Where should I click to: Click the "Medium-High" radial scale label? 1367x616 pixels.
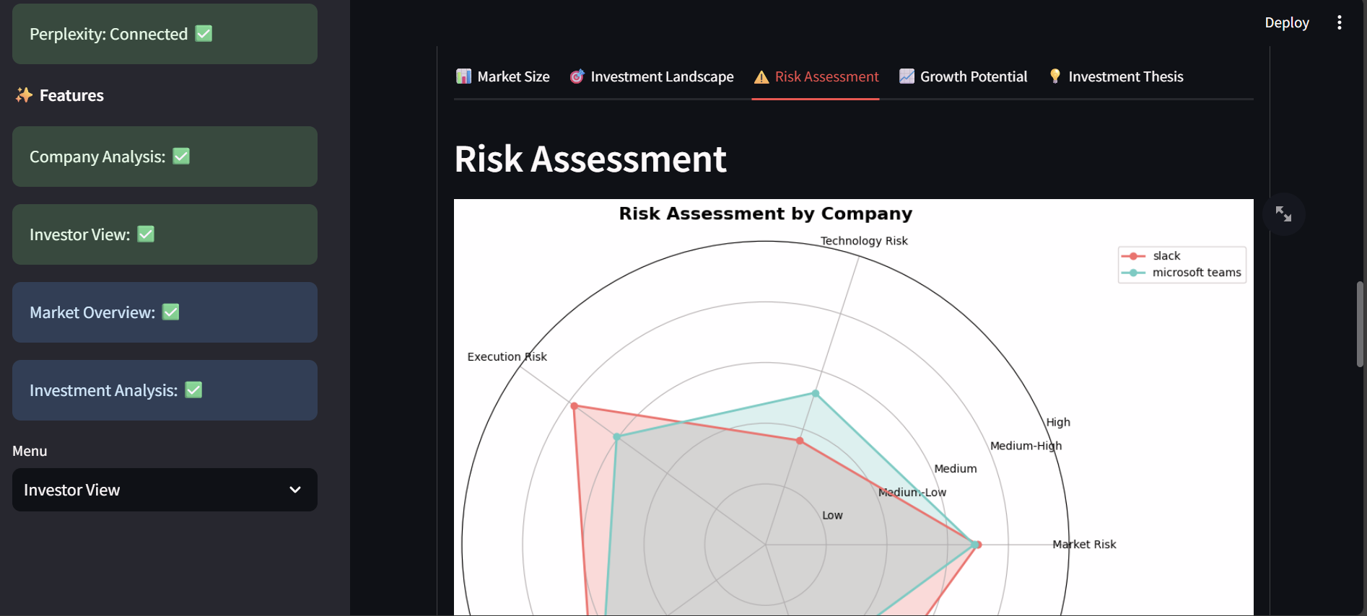(x=1026, y=446)
